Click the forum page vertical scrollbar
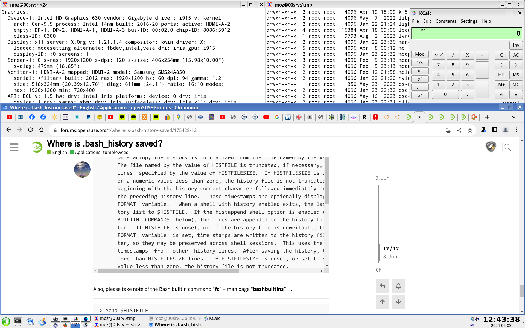 pyautogui.click(x=522, y=291)
